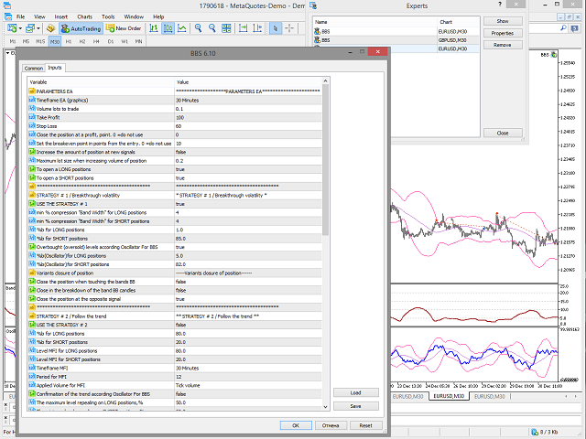Toggle the M15 timeframe button
This screenshot has width=586, height=439.
pyautogui.click(x=40, y=41)
